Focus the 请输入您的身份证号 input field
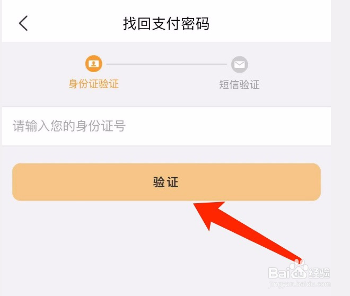 167,126
